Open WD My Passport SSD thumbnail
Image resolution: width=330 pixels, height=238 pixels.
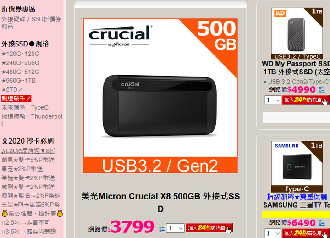tap(297, 33)
